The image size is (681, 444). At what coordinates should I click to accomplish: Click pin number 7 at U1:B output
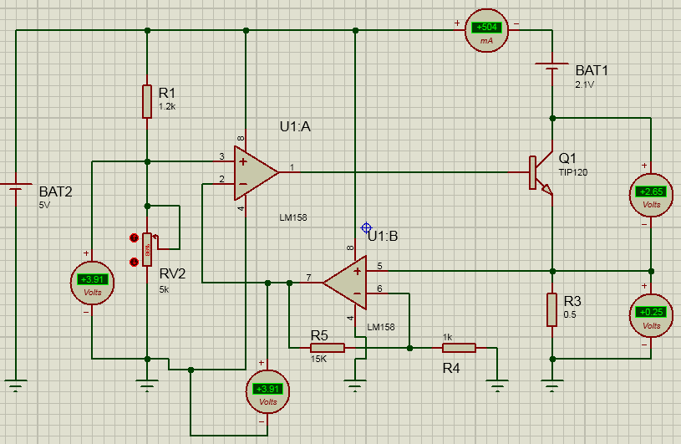[x=308, y=277]
